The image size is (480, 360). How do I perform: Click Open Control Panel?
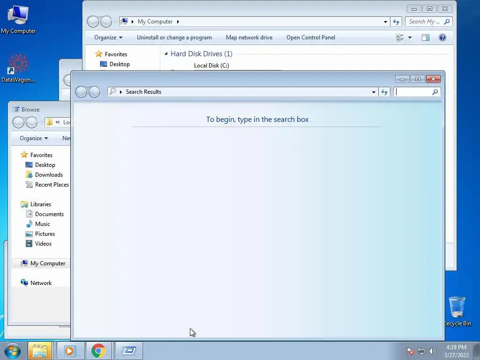click(311, 37)
